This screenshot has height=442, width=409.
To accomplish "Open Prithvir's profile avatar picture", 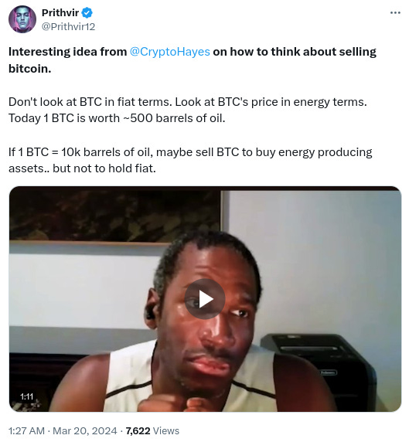I will (22, 19).
